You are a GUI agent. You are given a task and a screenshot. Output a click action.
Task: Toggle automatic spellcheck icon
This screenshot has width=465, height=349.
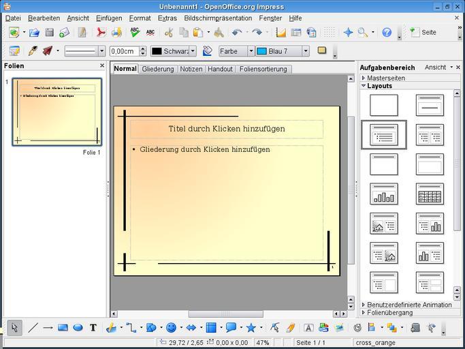click(x=150, y=32)
